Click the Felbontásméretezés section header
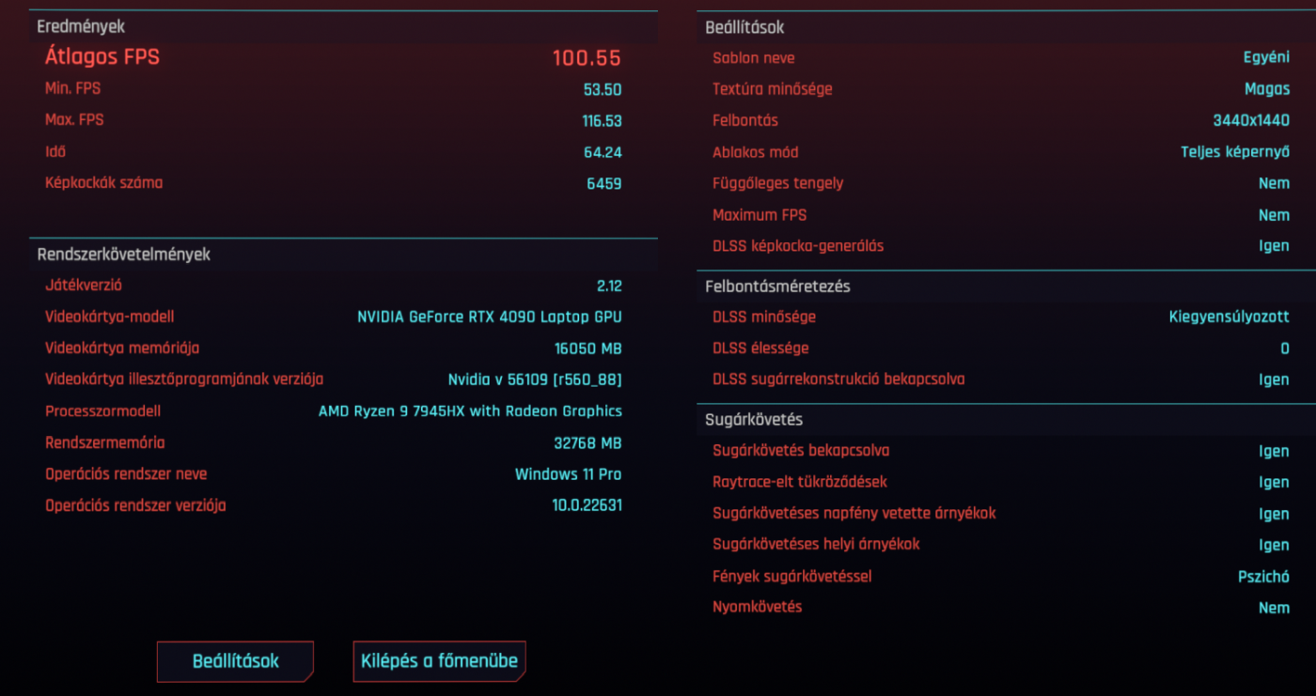Screen dimensions: 1316x696 click(777, 286)
